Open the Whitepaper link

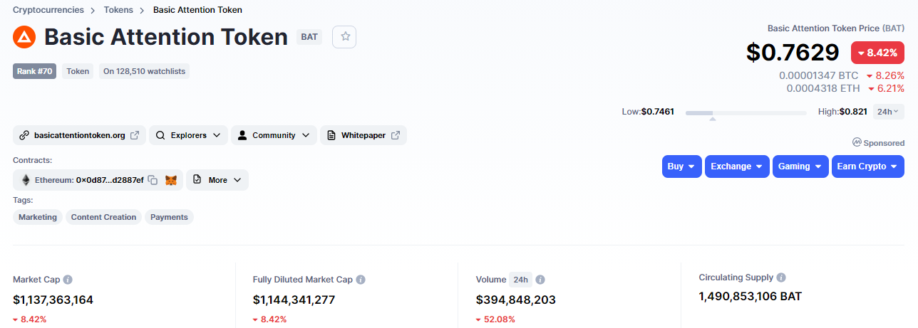(363, 135)
